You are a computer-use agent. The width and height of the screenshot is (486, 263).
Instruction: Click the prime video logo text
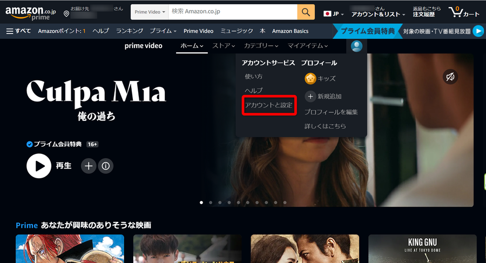coord(144,46)
